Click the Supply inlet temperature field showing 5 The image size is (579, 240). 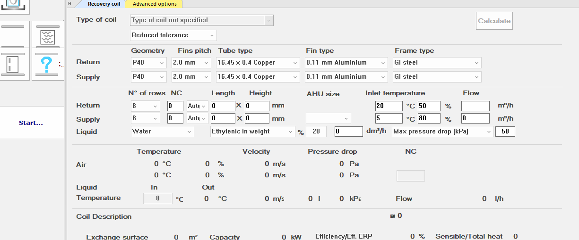click(389, 118)
